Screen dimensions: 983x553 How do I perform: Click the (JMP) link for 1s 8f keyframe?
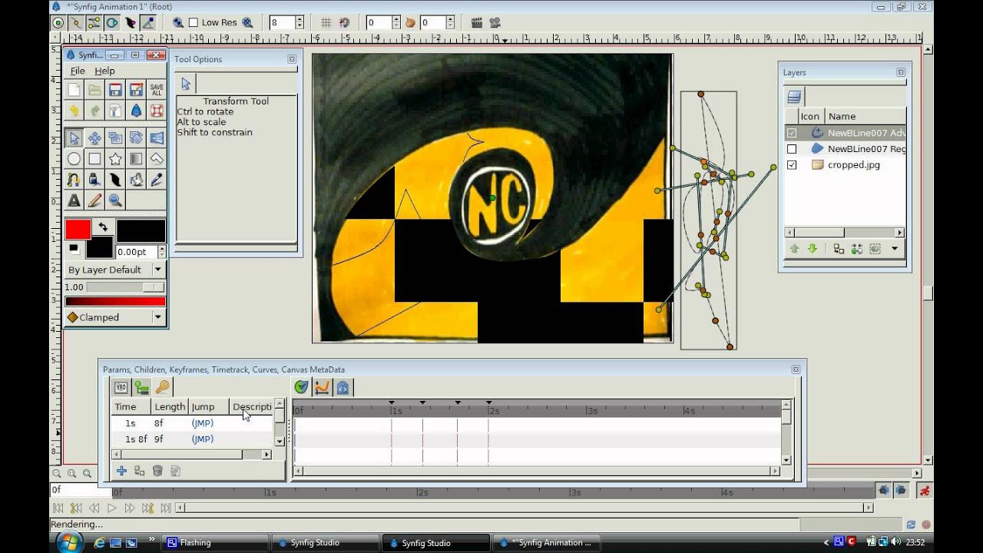[x=203, y=439]
